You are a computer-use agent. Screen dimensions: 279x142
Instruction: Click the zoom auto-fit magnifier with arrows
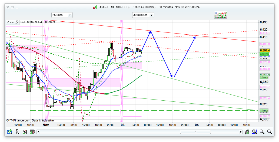pyautogui.click(x=254, y=132)
